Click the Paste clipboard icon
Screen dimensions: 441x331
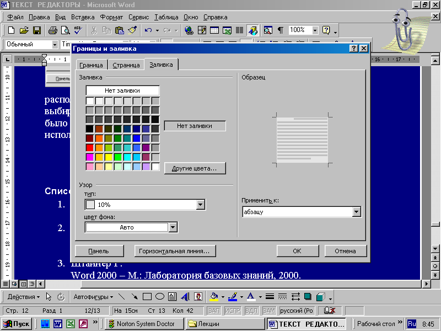120,30
